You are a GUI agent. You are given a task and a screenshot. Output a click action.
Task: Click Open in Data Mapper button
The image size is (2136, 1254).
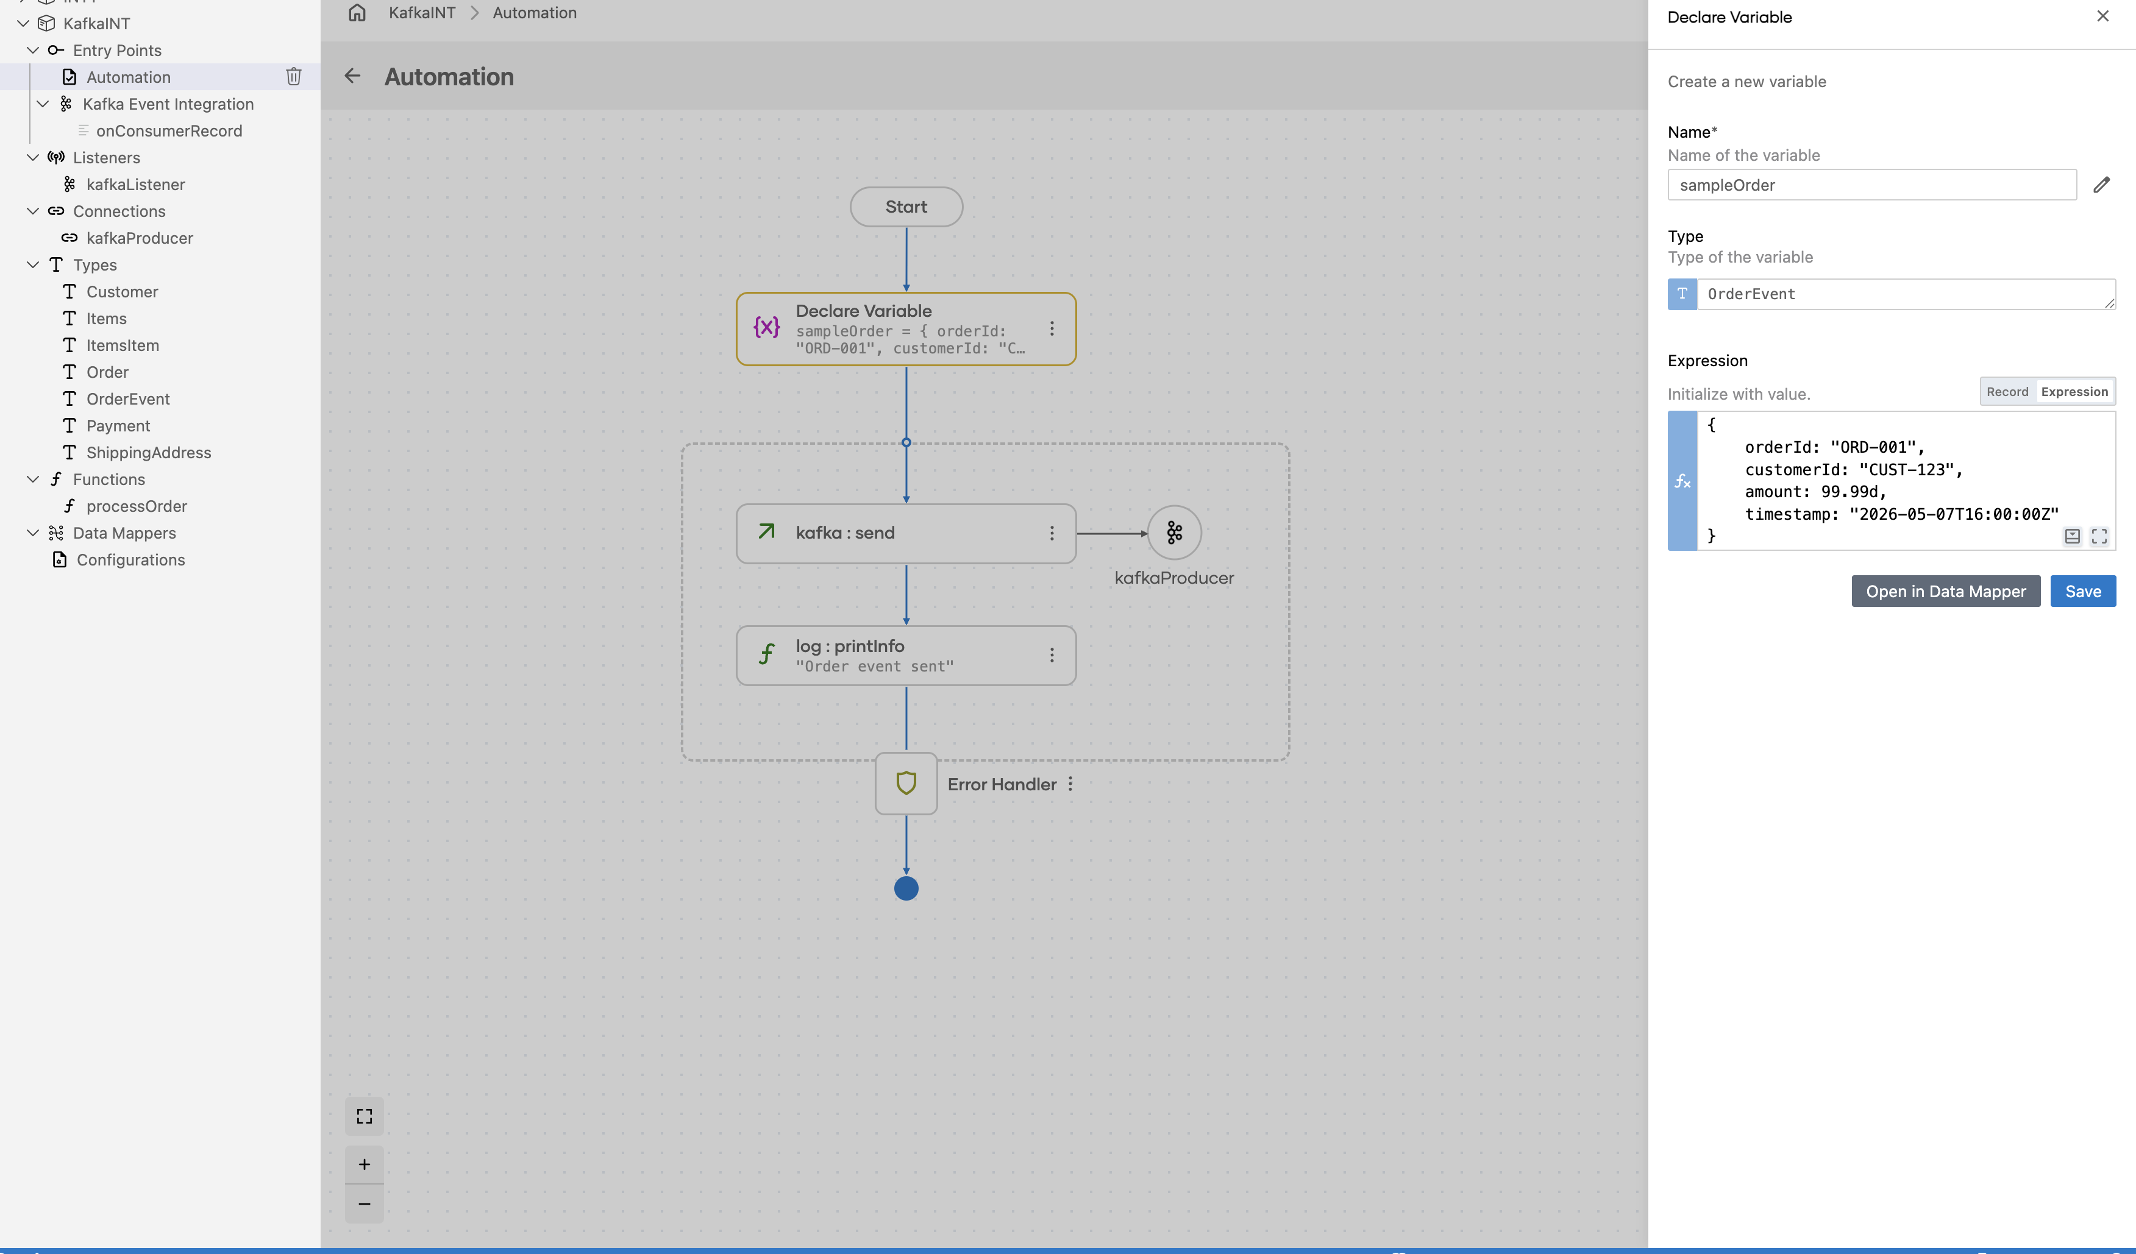(x=1945, y=592)
